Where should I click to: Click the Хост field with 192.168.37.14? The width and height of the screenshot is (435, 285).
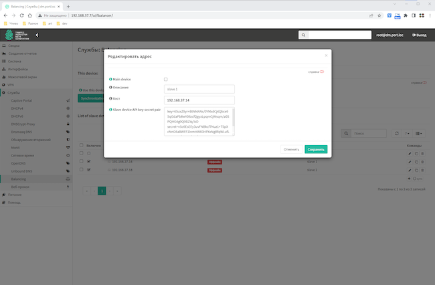point(199,100)
